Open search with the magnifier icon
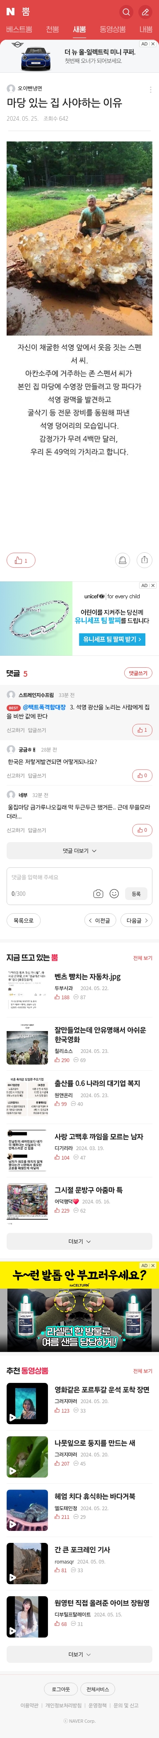 pos(126,12)
